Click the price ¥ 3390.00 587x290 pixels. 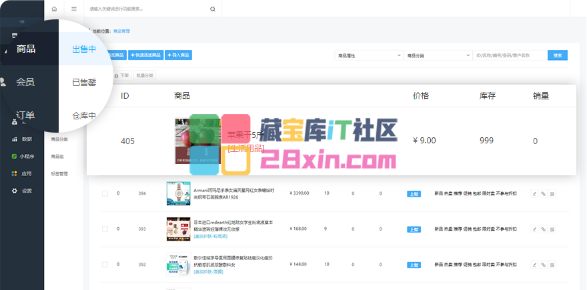300,193
